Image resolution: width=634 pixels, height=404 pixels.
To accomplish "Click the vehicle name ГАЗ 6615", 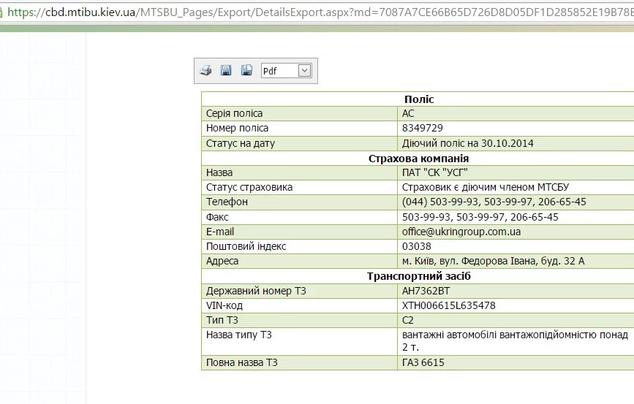I will click(x=423, y=362).
